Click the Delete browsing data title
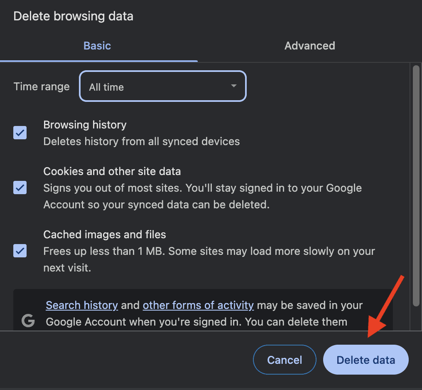This screenshot has width=422, height=390. point(73,17)
